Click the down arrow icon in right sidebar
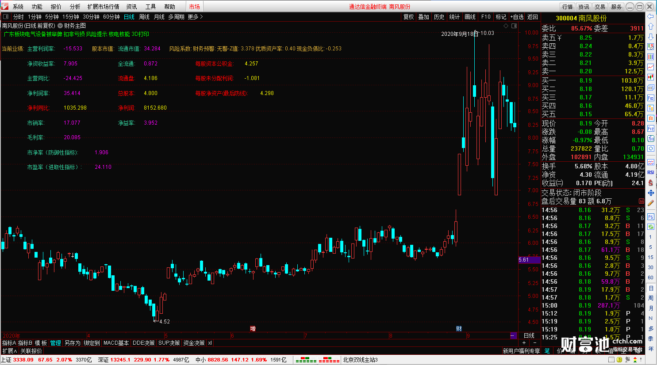The image size is (657, 365). (651, 37)
